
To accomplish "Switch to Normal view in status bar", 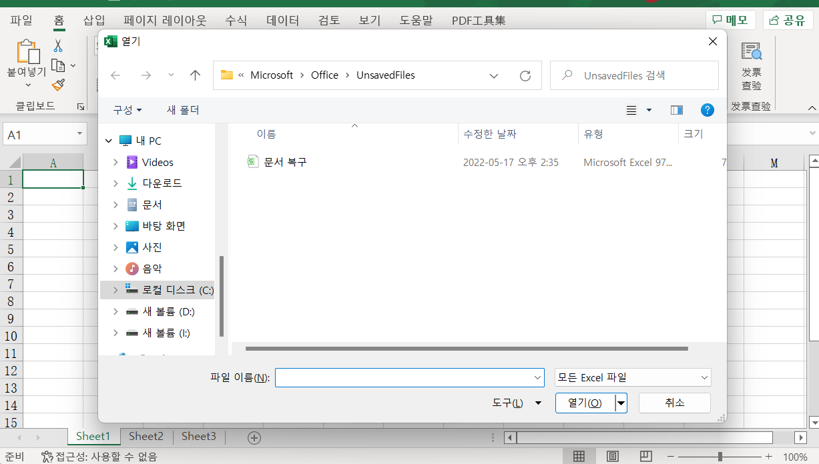I will (579, 457).
